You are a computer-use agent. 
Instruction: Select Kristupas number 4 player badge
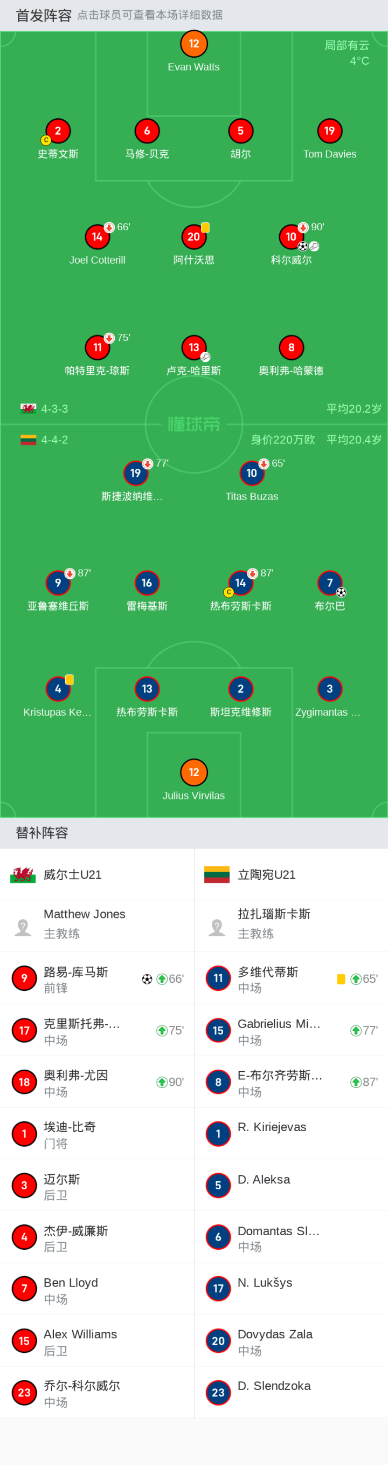[58, 689]
